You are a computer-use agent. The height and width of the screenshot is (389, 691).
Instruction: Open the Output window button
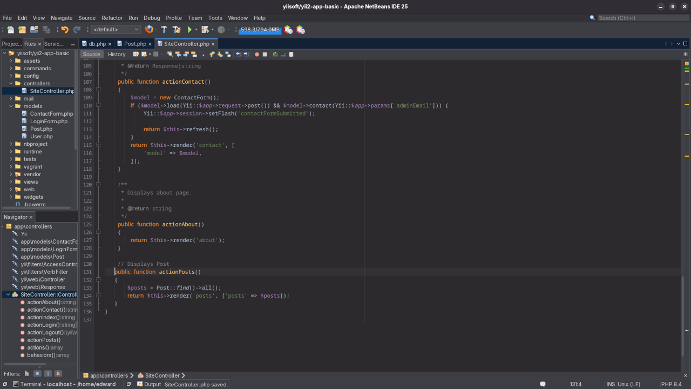pyautogui.click(x=148, y=384)
